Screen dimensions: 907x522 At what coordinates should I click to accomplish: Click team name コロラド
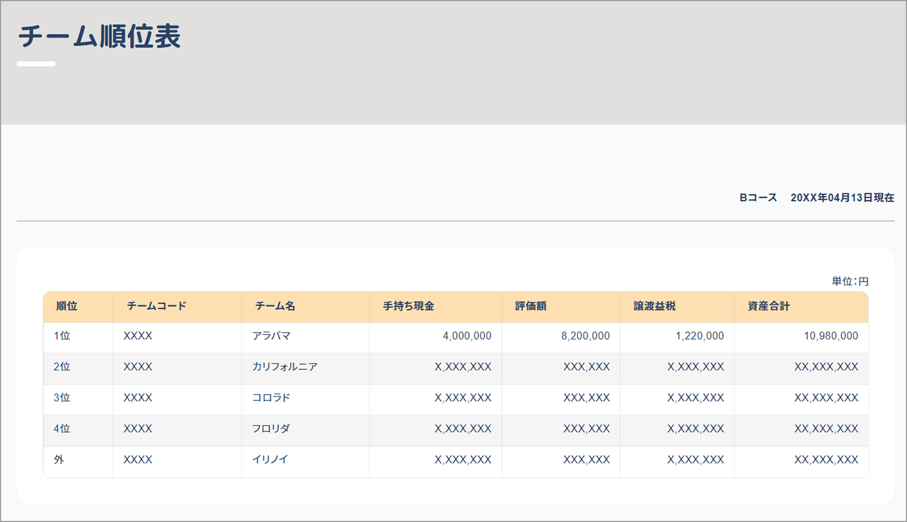coord(271,397)
